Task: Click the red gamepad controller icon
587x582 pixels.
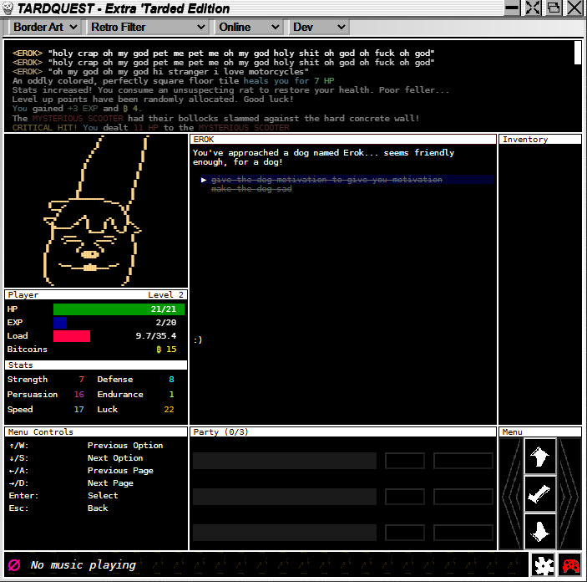Action: point(570,566)
